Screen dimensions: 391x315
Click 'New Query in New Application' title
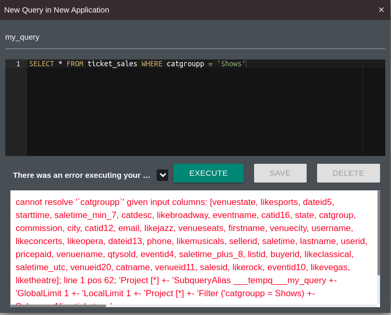(x=57, y=10)
